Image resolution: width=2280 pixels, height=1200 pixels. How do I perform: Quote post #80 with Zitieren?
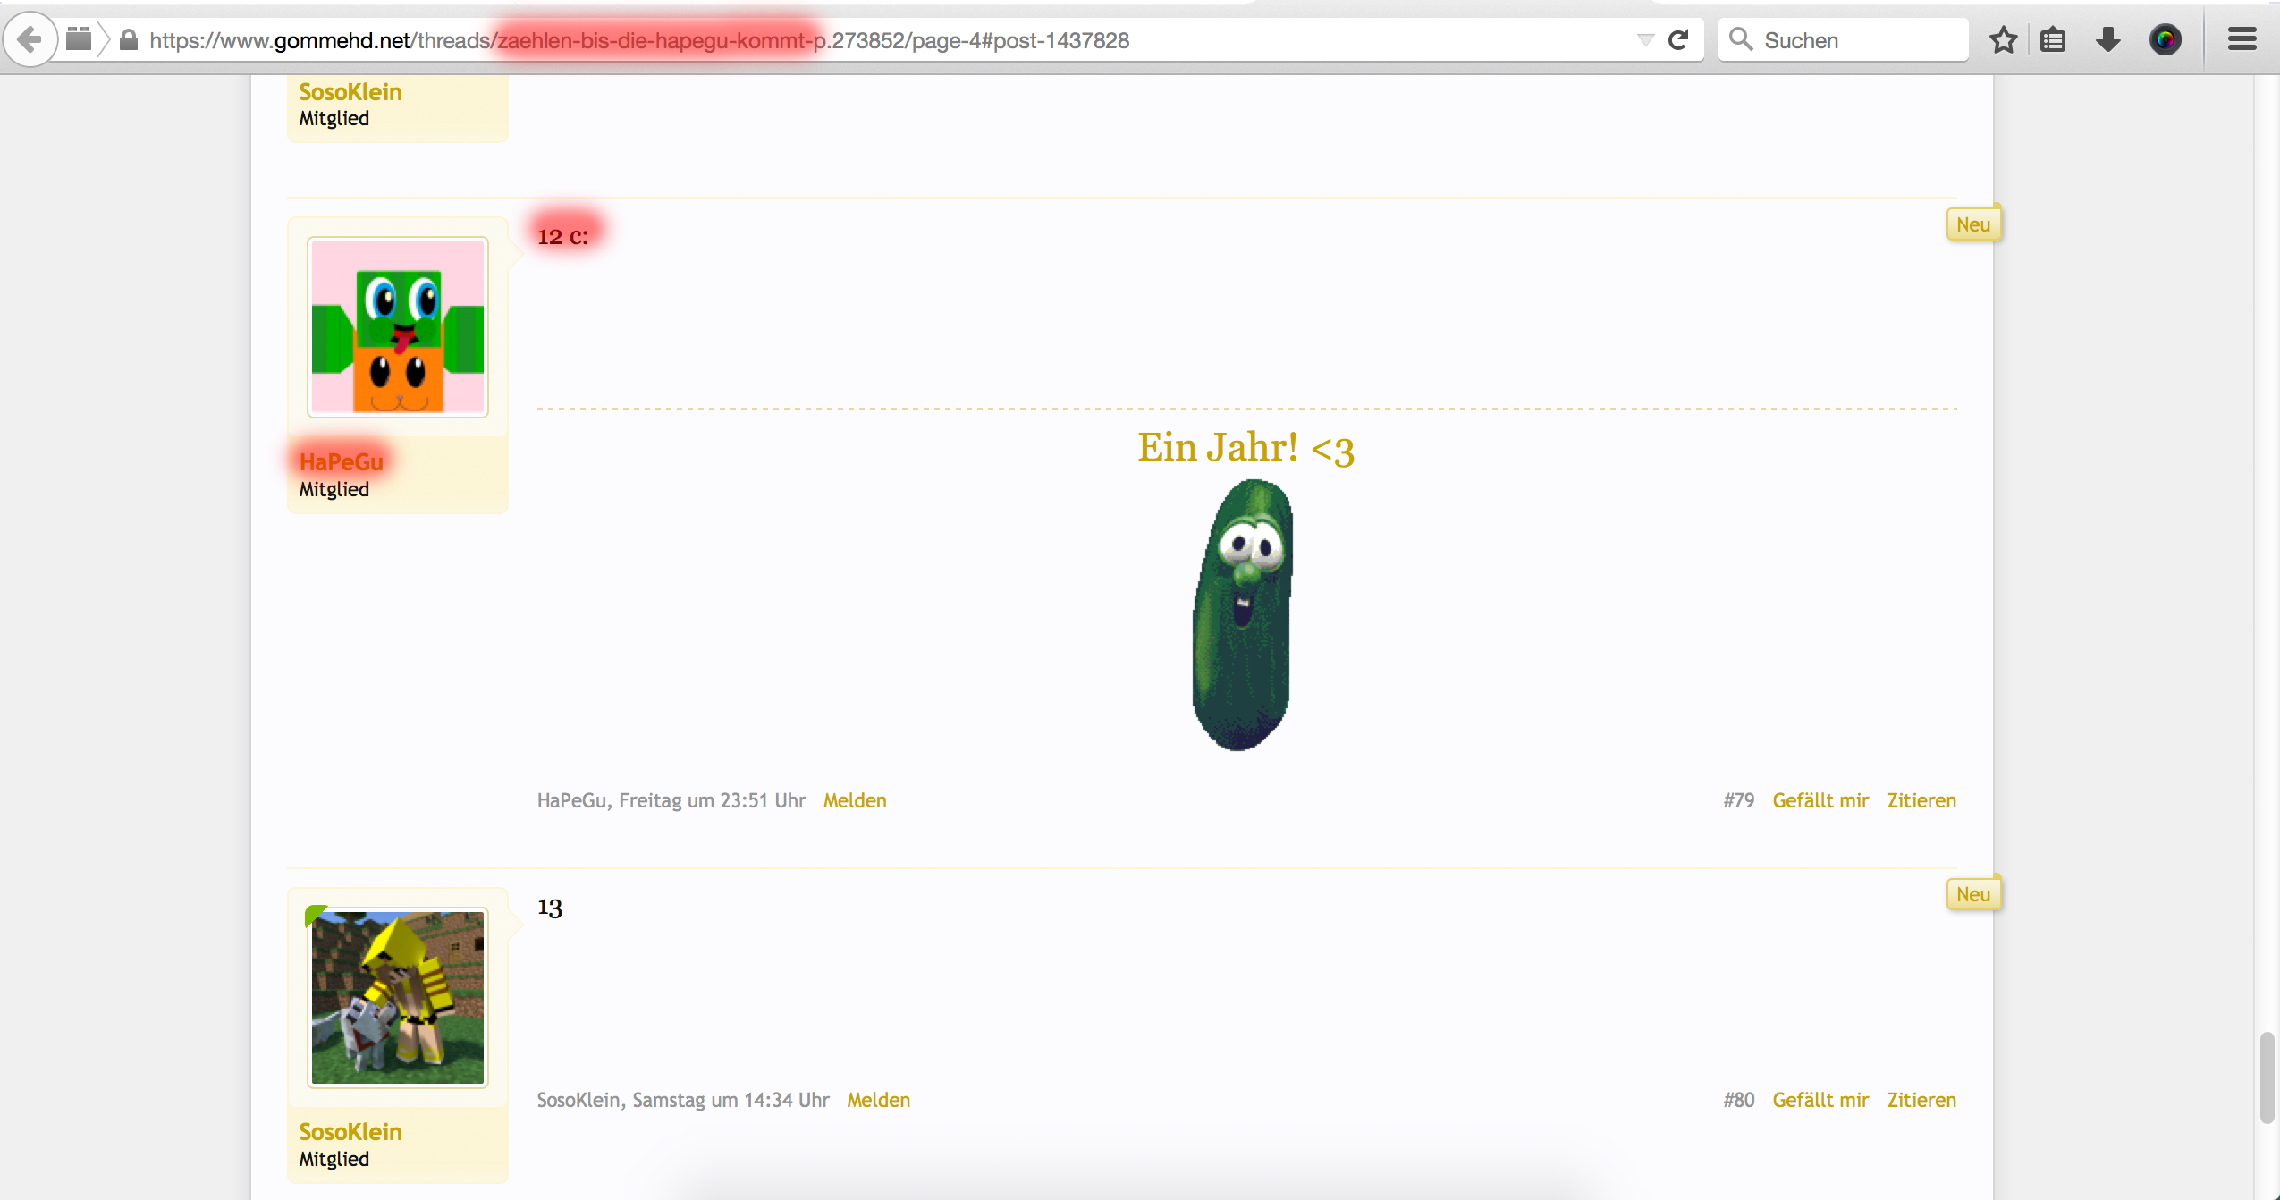(x=1921, y=1100)
